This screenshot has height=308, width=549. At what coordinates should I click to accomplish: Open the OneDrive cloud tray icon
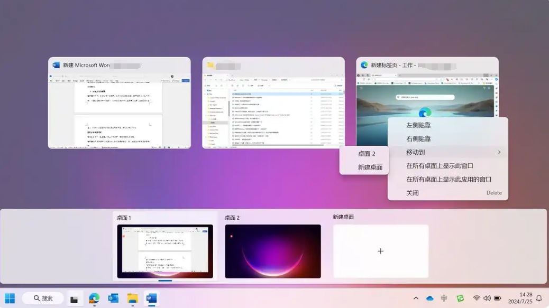tap(430, 298)
